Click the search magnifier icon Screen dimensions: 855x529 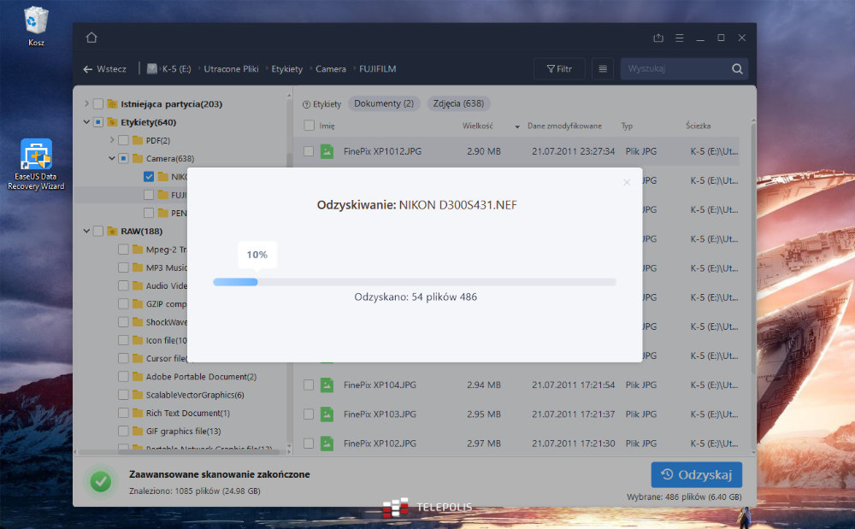(737, 69)
